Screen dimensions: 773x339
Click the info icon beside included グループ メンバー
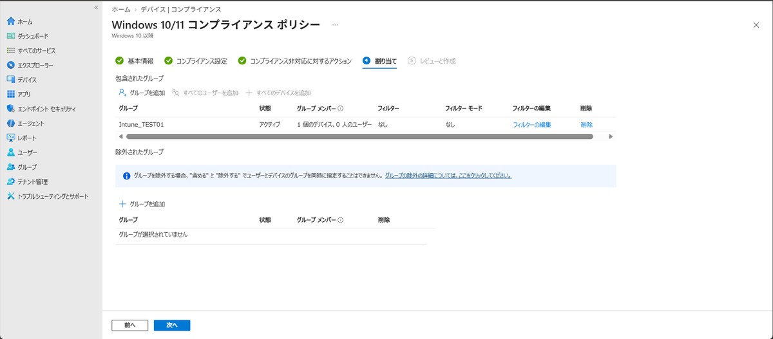[340, 109]
